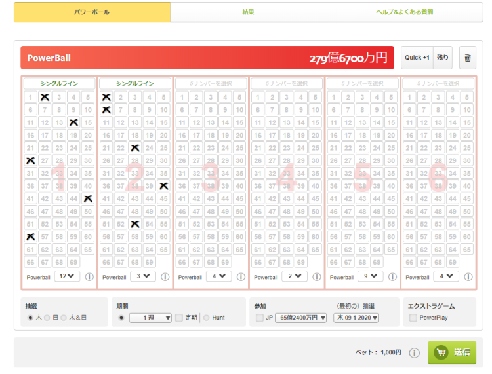Open info icon for line 1 Powerball
The image size is (492, 374).
[89, 277]
